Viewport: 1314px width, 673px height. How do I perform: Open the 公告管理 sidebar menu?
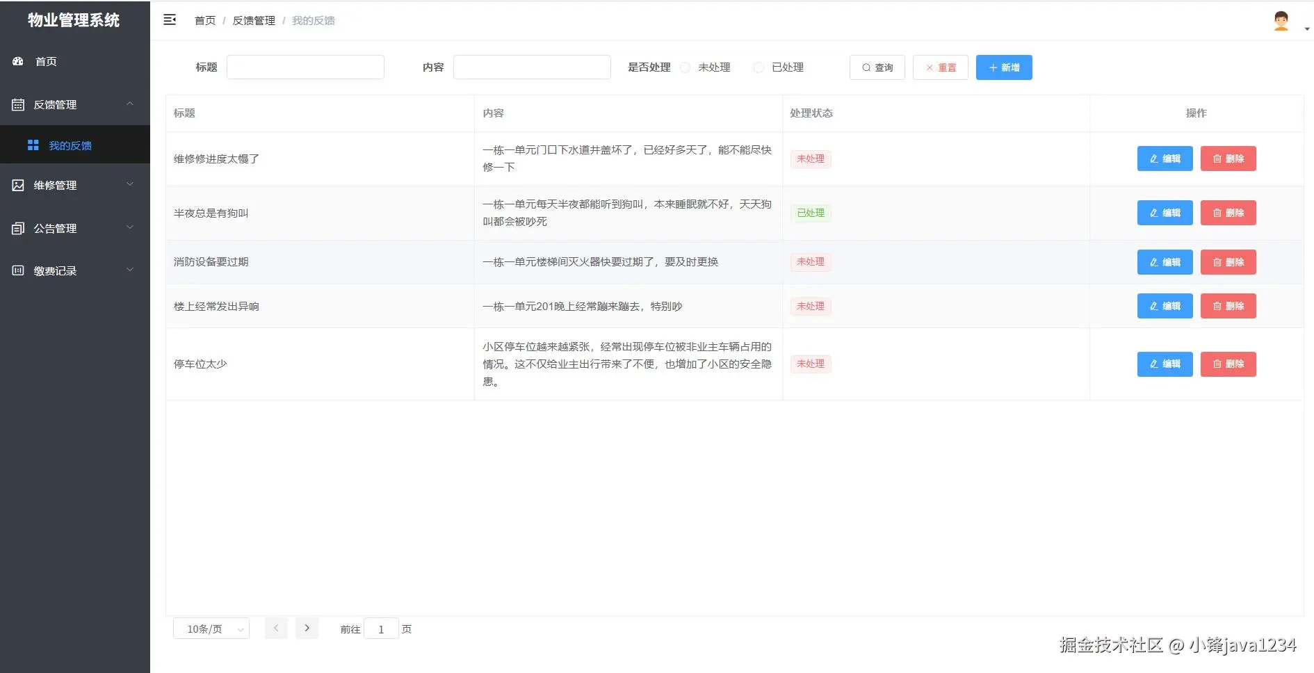pyautogui.click(x=75, y=228)
